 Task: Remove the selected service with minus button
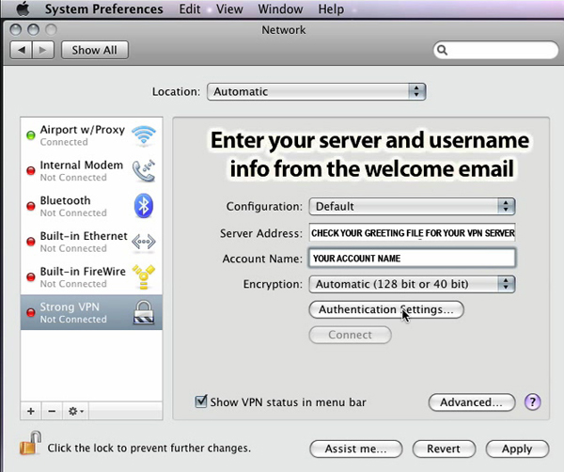point(53,411)
